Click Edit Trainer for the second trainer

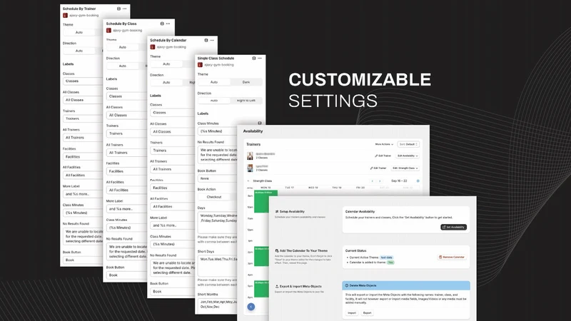[378, 168]
